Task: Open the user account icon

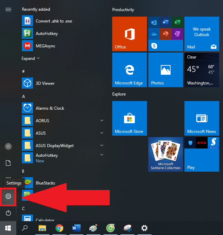Action: [x=8, y=146]
